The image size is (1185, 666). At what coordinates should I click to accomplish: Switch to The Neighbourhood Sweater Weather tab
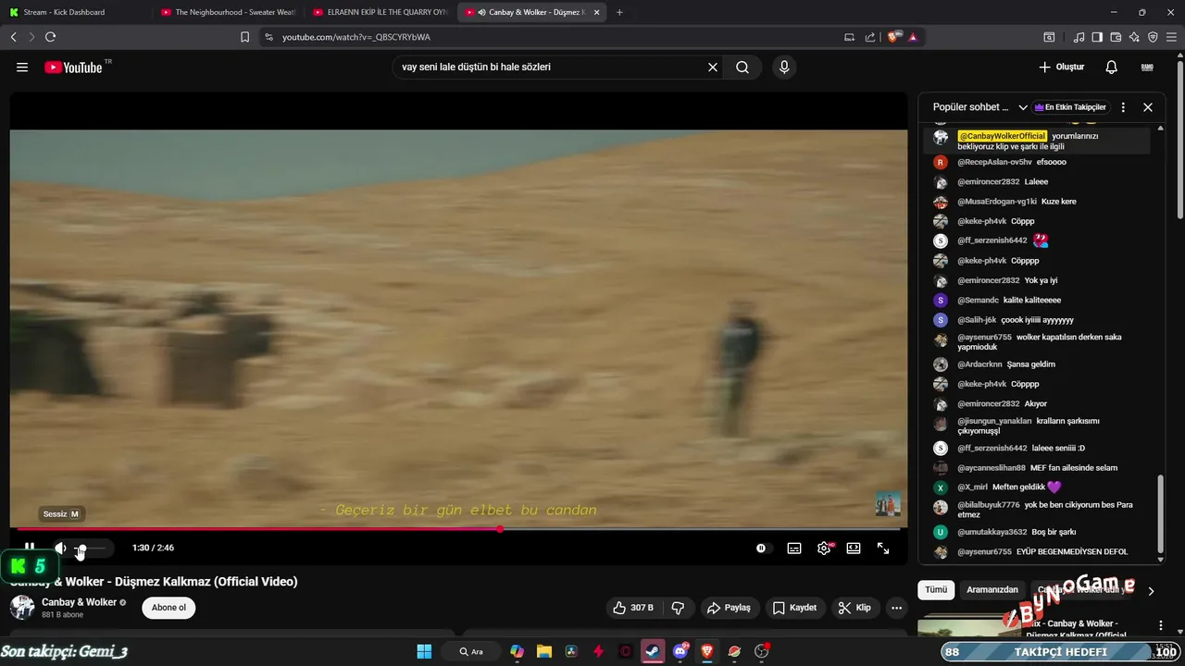point(227,12)
